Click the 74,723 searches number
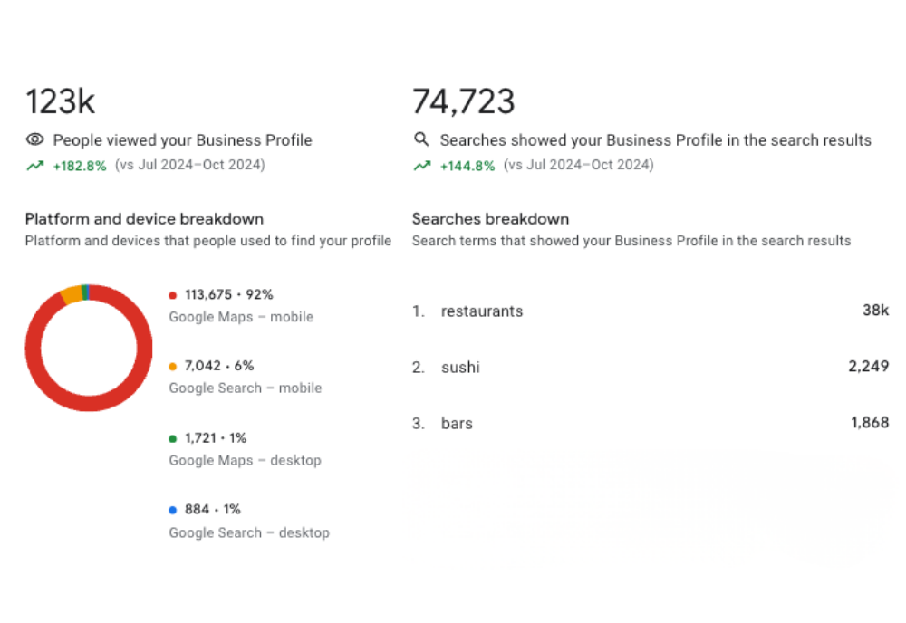The height and width of the screenshot is (623, 906). click(x=463, y=101)
